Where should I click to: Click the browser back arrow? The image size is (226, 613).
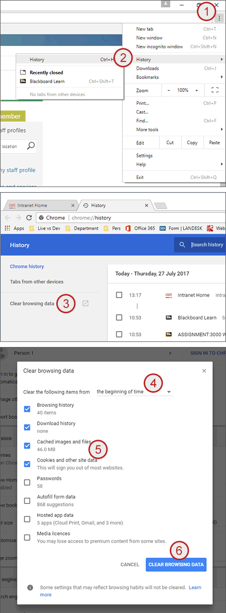click(x=8, y=218)
